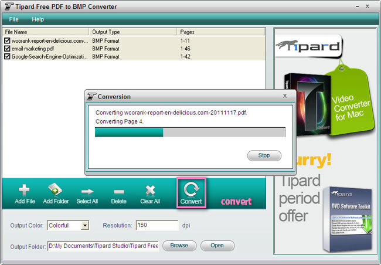Click BMP Format in the Google-Search row
Screen dimensions: 381x265
point(106,57)
